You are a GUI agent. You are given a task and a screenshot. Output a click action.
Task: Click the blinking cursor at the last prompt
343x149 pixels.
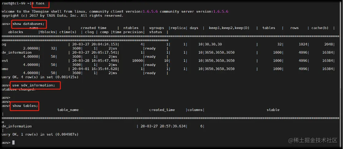[13, 143]
